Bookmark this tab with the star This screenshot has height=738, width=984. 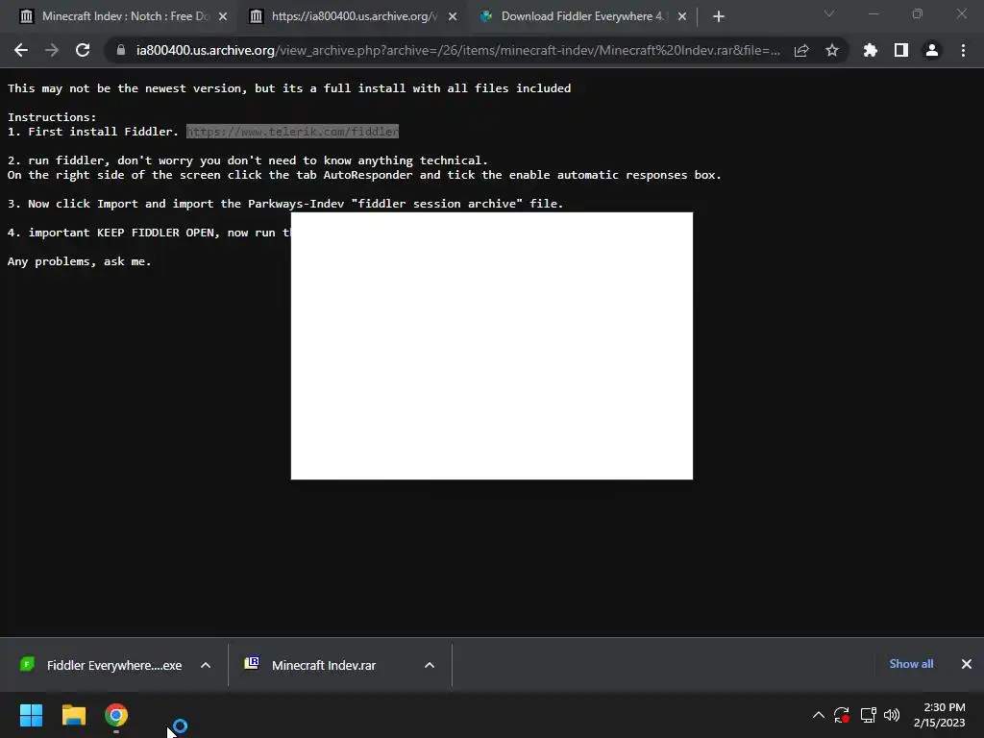(832, 50)
